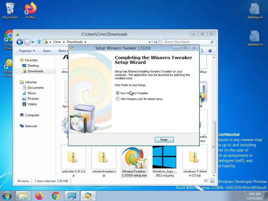Close the Setup Winaero Tweaker window
The height and width of the screenshot is (201, 268).
coord(194,48)
